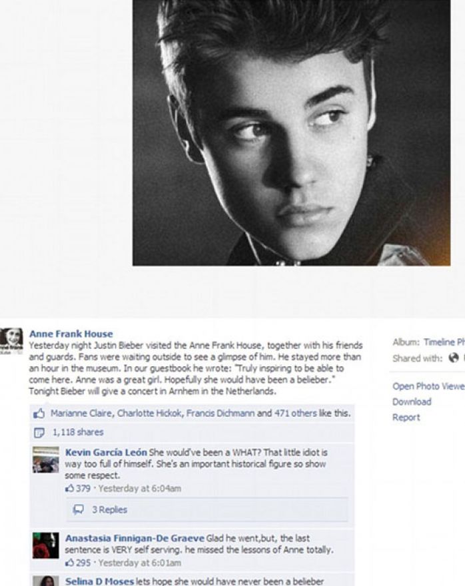Click Kevin García León's comment avatar
This screenshot has width=465, height=586.
[45, 459]
